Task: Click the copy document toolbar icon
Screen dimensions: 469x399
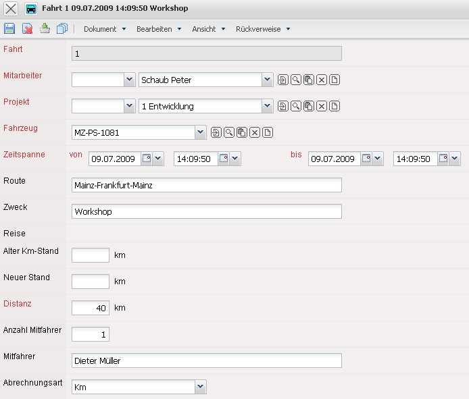Action: point(62,28)
